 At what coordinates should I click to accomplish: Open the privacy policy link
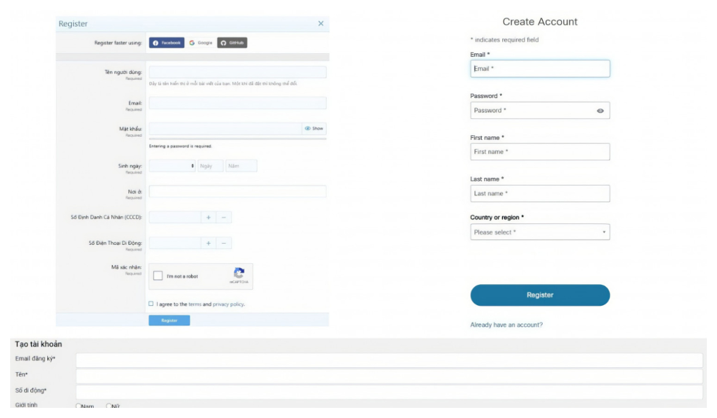pyautogui.click(x=229, y=303)
